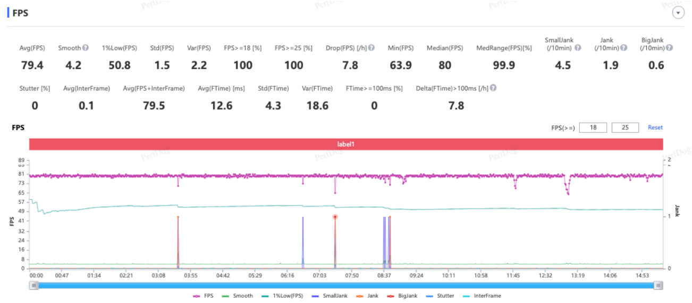Open help icon next to Drop(FPS) [/h]
The image size is (692, 303).
[x=372, y=48]
